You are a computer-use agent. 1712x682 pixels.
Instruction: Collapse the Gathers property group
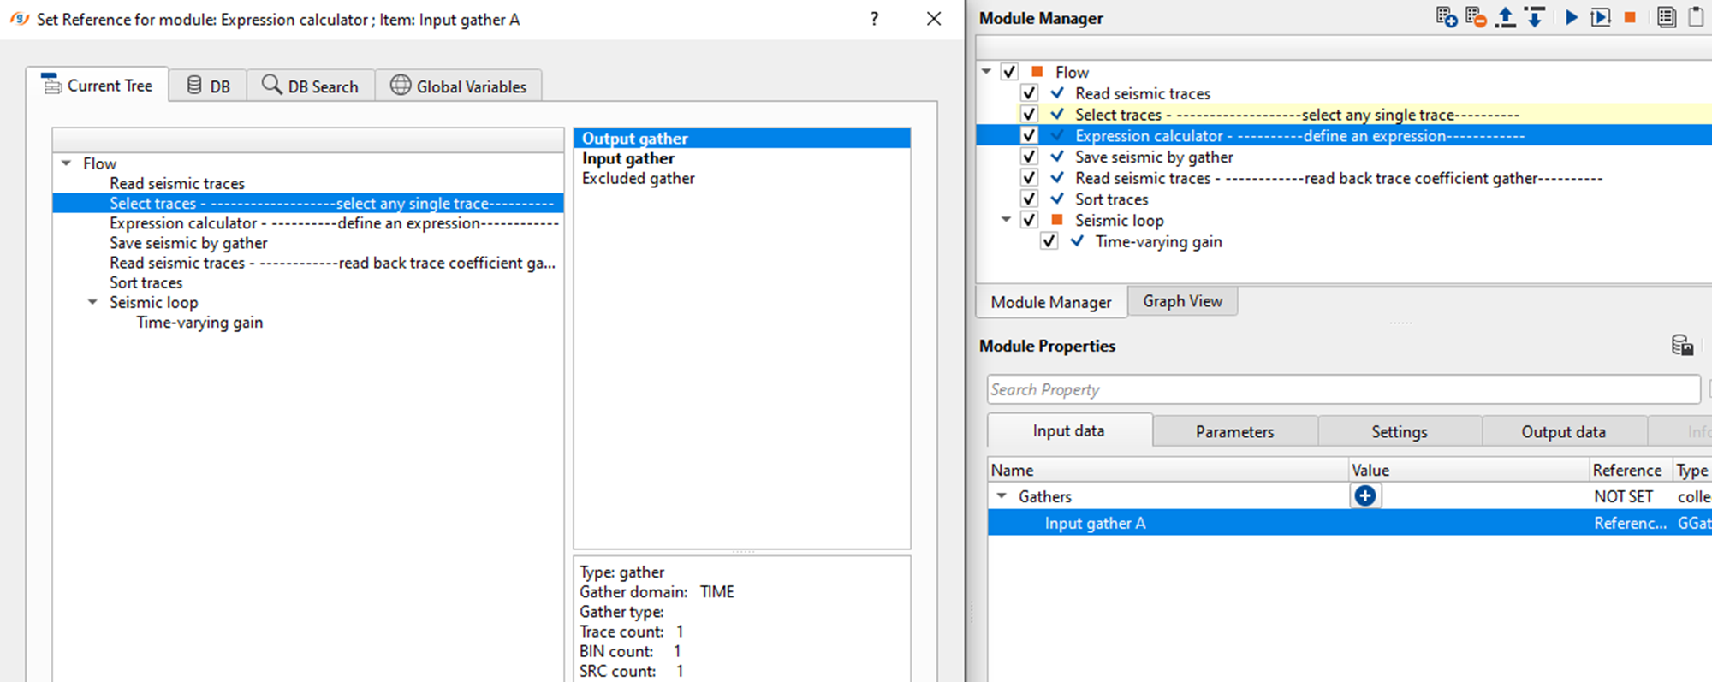click(x=1002, y=496)
